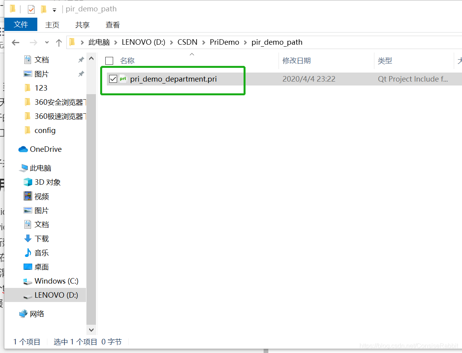Uncheck the pri_demo_department.pri file checkbox

click(113, 79)
